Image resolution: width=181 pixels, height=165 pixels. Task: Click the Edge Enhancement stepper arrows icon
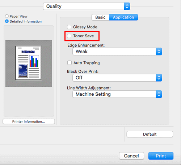pos(159,51)
